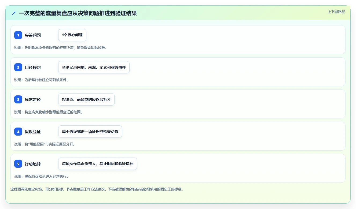
Task: Click the 至少记录周期、来源、定义和业务事件 chip
Action: 94,67
